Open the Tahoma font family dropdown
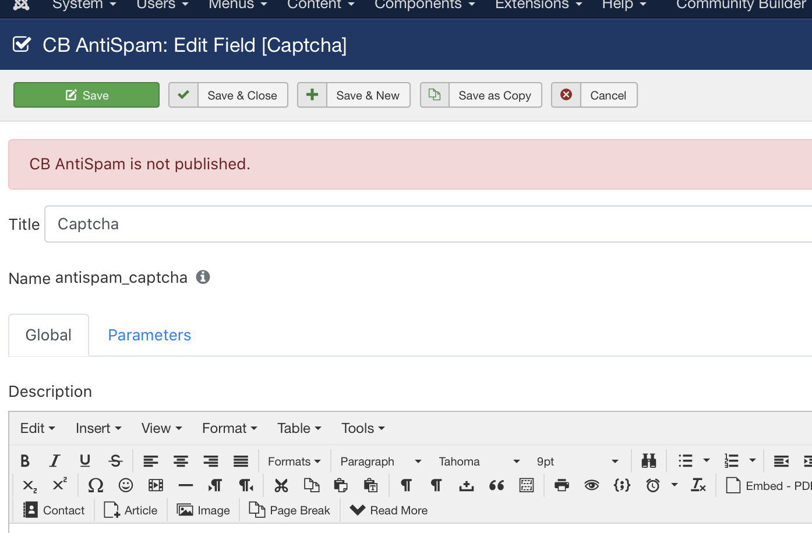This screenshot has height=533, width=812. (x=479, y=461)
